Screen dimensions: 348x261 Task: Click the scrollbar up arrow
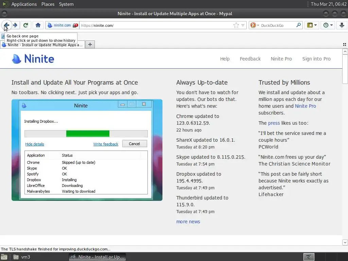[x=345, y=52]
